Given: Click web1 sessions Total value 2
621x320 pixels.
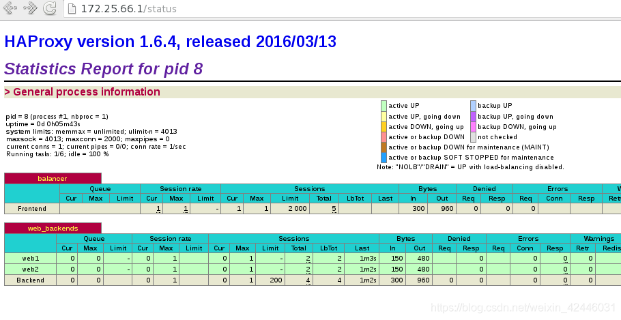Looking at the screenshot, I should 308,259.
